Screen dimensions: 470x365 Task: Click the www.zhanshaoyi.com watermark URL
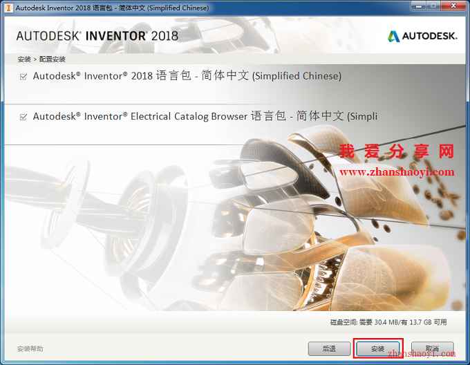point(397,172)
